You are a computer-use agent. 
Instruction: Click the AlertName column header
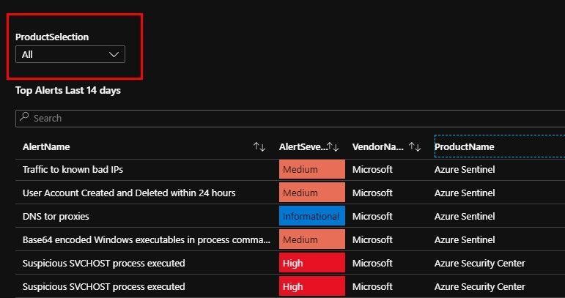(x=46, y=147)
